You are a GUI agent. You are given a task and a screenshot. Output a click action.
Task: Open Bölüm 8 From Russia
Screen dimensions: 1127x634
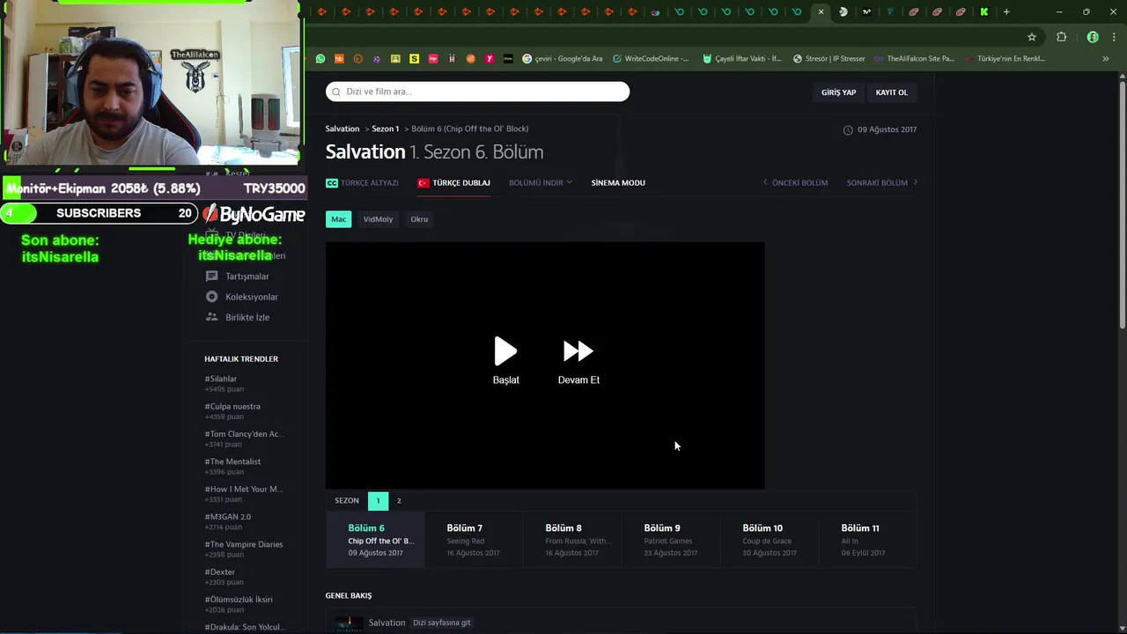point(572,540)
